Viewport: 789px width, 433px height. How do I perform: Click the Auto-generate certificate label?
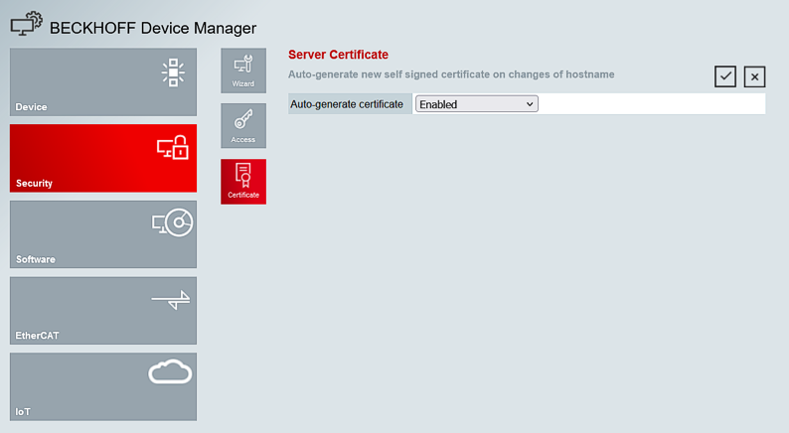click(347, 104)
